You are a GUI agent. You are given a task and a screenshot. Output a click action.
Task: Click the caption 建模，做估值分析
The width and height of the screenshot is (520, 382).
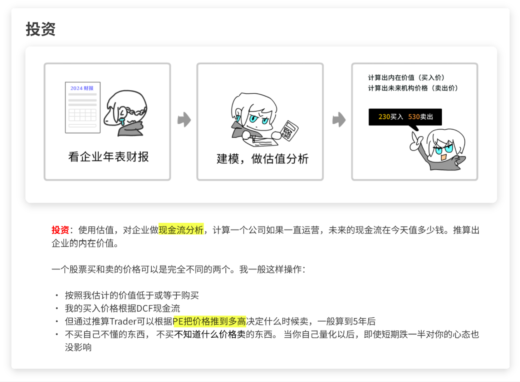click(262, 159)
